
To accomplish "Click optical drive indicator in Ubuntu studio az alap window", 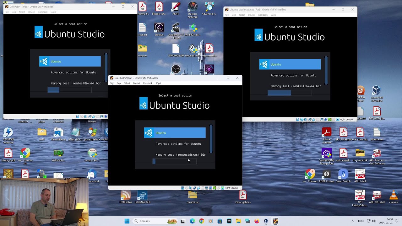I will click(x=302, y=119).
